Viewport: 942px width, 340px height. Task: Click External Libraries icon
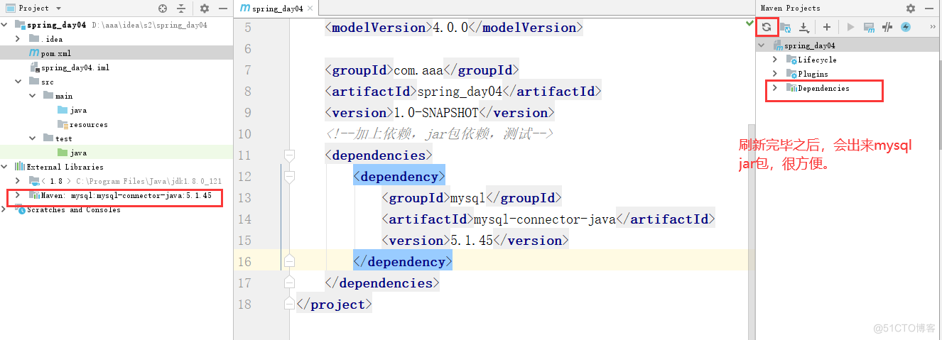(x=20, y=167)
